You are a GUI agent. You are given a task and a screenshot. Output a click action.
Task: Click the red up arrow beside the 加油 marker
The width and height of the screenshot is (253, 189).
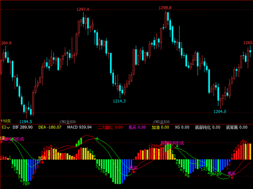pos(43,162)
